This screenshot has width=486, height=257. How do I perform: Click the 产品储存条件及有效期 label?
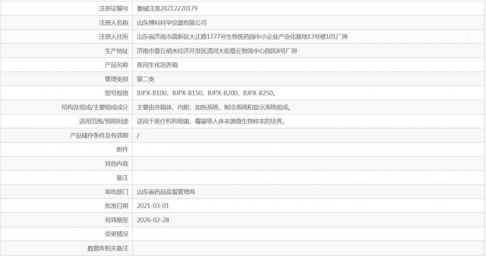tap(99, 136)
